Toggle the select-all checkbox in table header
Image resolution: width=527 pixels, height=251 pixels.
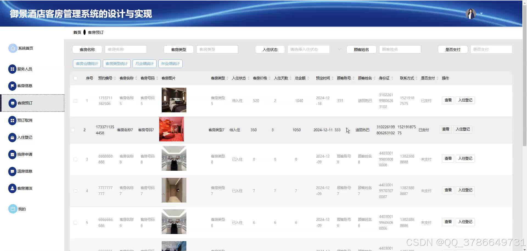pos(75,78)
